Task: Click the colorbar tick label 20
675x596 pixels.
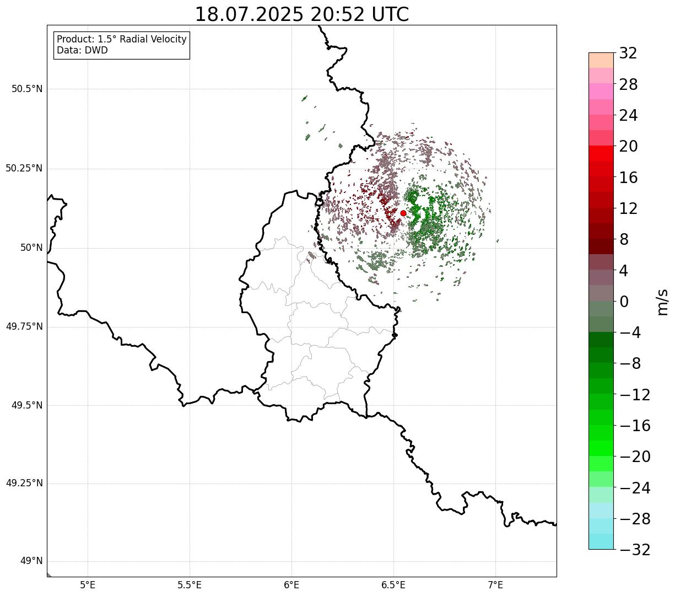Action: (x=628, y=147)
